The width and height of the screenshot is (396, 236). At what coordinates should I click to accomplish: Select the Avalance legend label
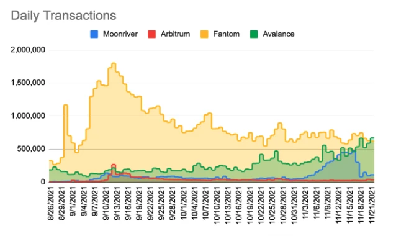[278, 34]
